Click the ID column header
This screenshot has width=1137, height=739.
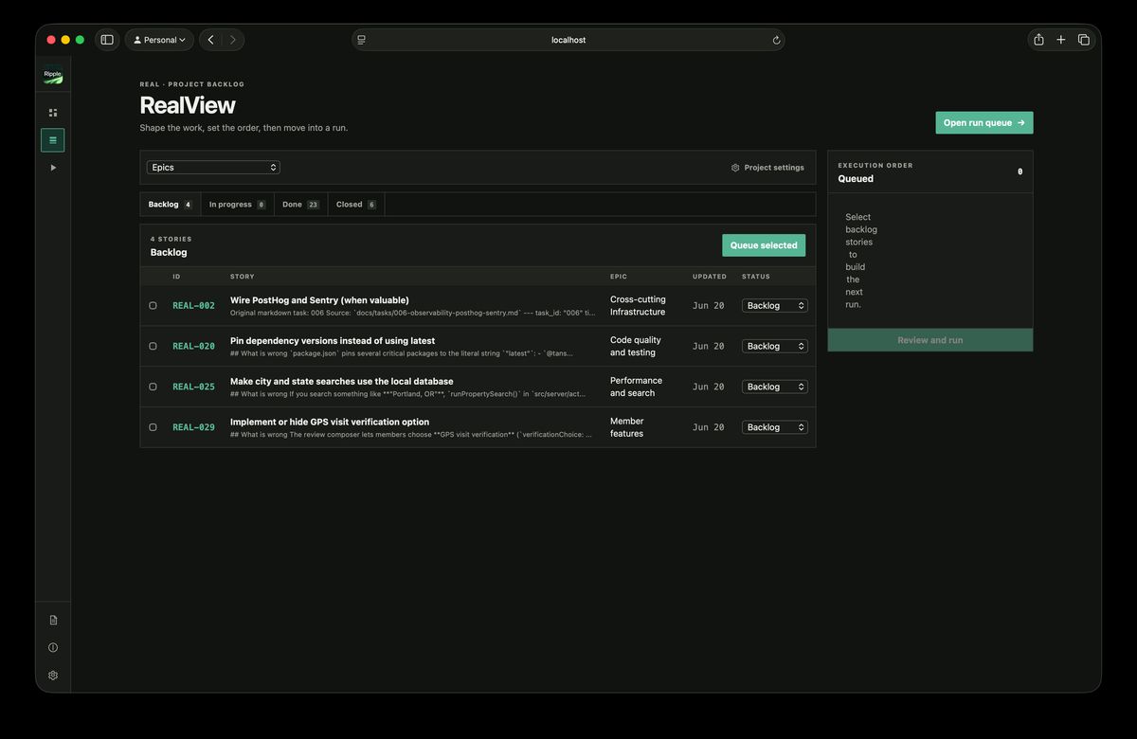(176, 277)
